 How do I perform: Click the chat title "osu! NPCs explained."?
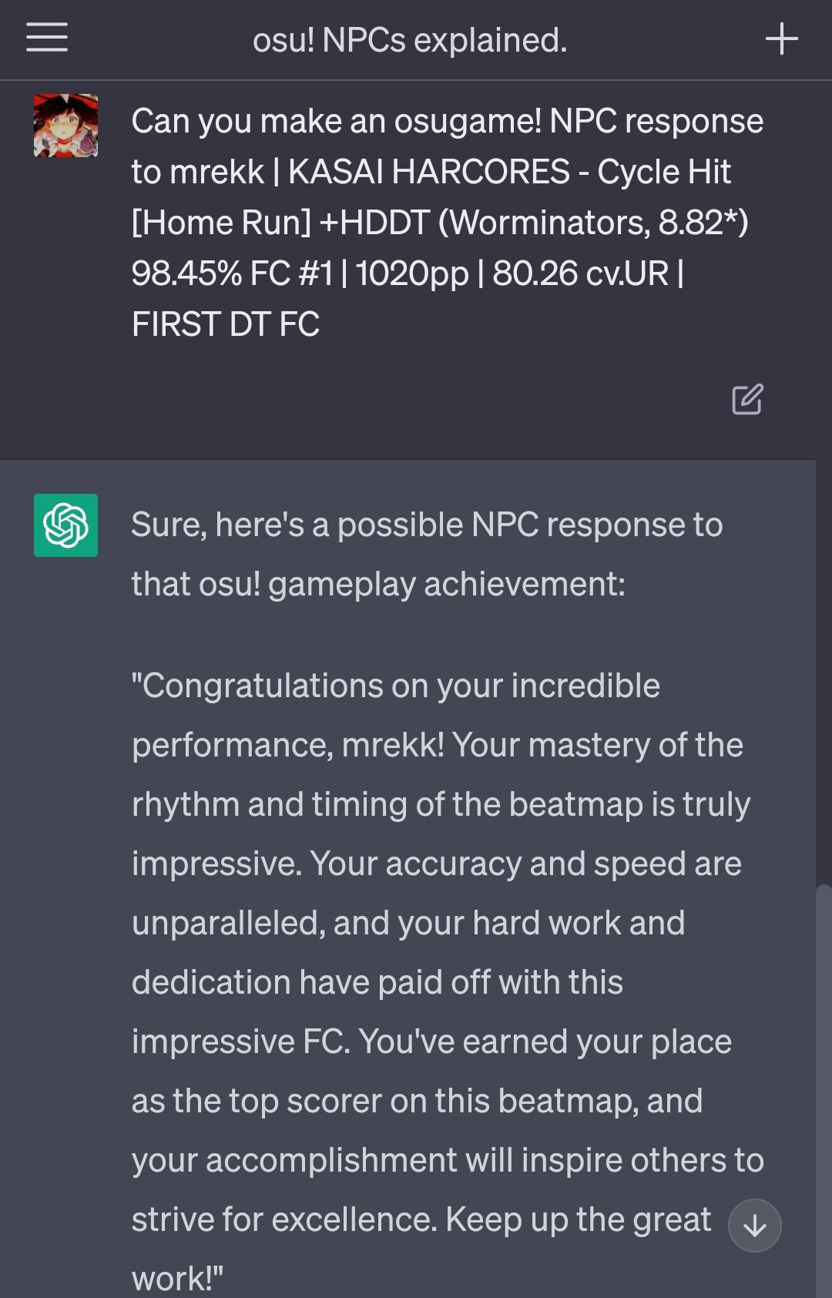click(410, 40)
